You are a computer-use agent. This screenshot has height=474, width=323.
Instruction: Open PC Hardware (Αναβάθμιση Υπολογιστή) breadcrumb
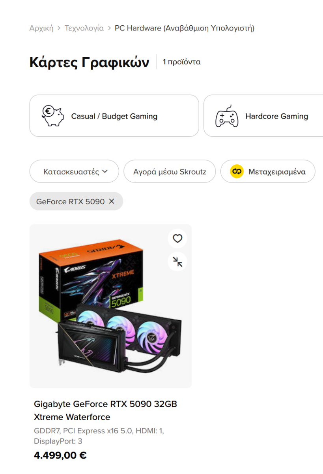pyautogui.click(x=185, y=28)
